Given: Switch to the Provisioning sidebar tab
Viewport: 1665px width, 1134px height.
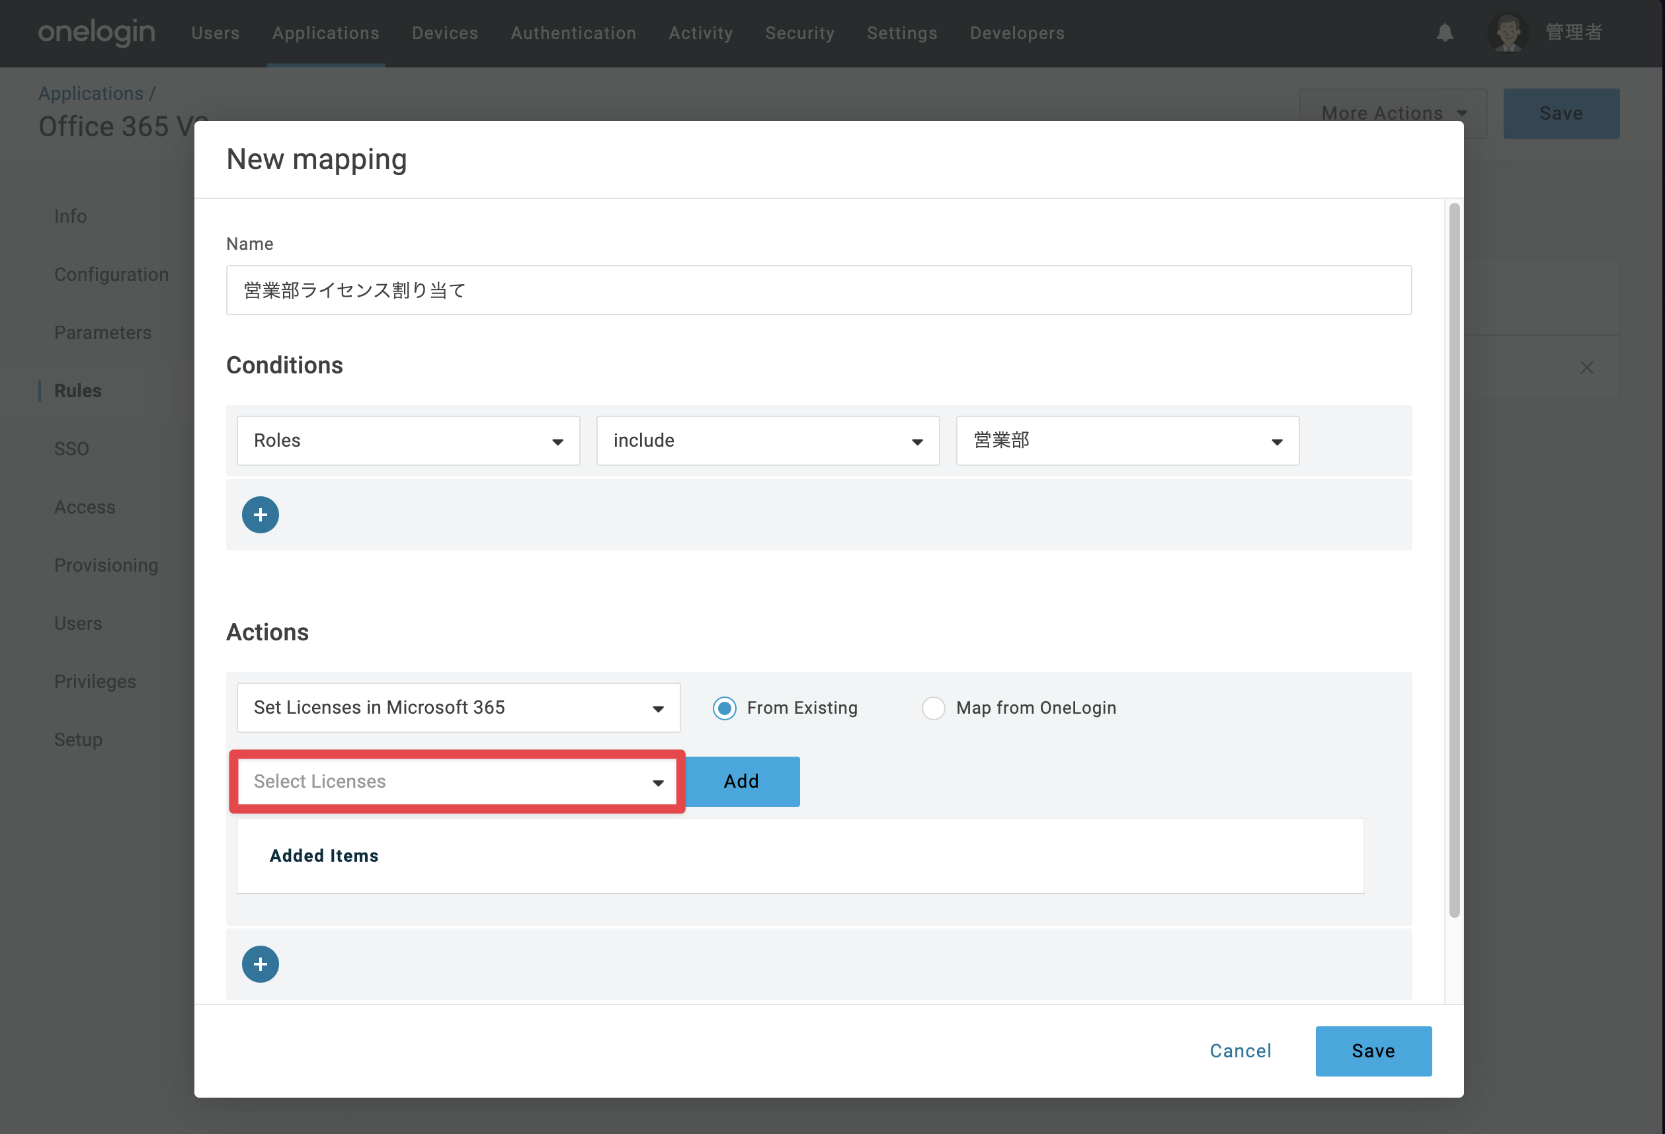Looking at the screenshot, I should (x=106, y=565).
